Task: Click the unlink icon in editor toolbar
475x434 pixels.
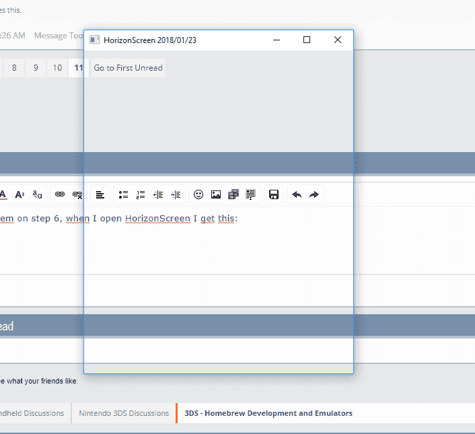Action: point(77,194)
